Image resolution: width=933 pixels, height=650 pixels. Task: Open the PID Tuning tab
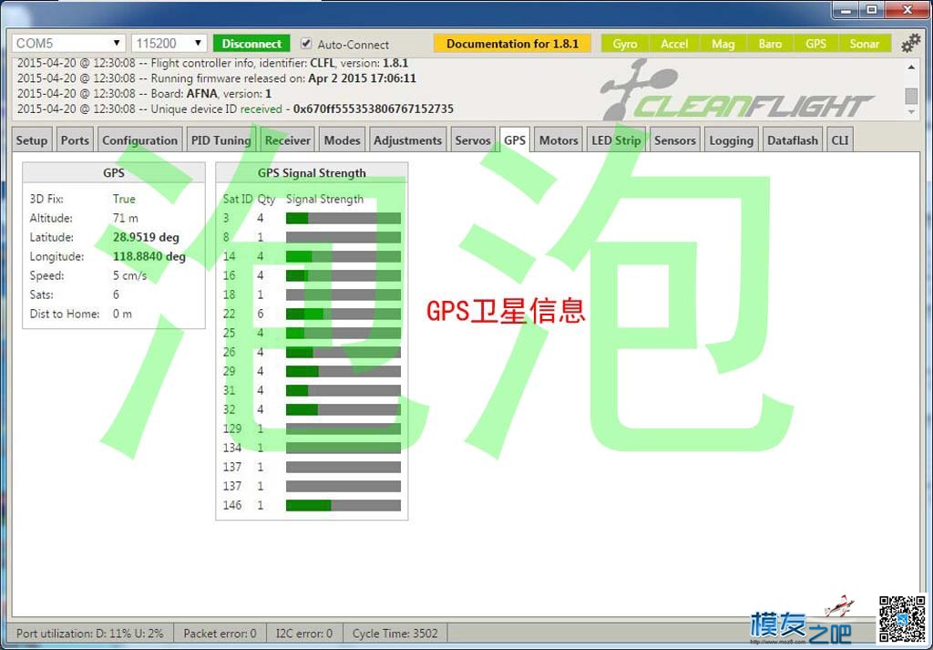tap(220, 140)
